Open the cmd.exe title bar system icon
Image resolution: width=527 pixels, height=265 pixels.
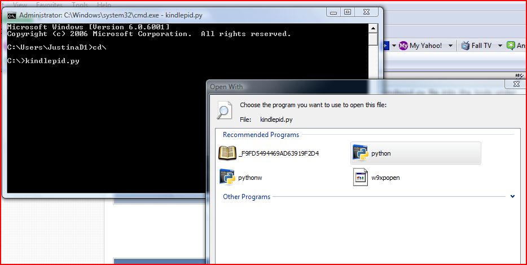[x=12, y=15]
